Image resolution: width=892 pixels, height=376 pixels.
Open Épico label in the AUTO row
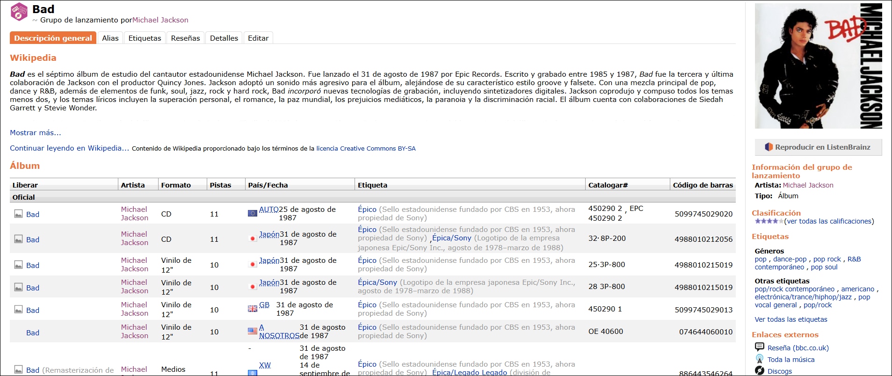(367, 209)
